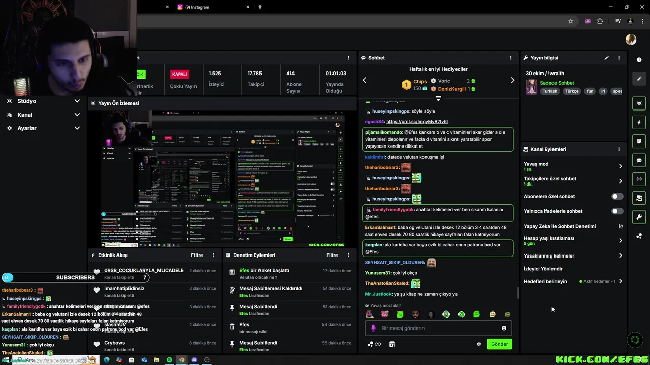Image resolution: width=650 pixels, height=365 pixels.
Task: Open browser extensions puzzle icon
Action: point(600,21)
